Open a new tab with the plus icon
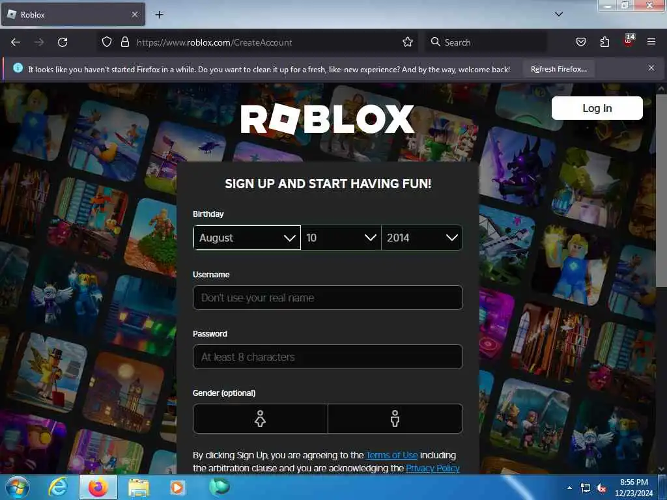 159,15
